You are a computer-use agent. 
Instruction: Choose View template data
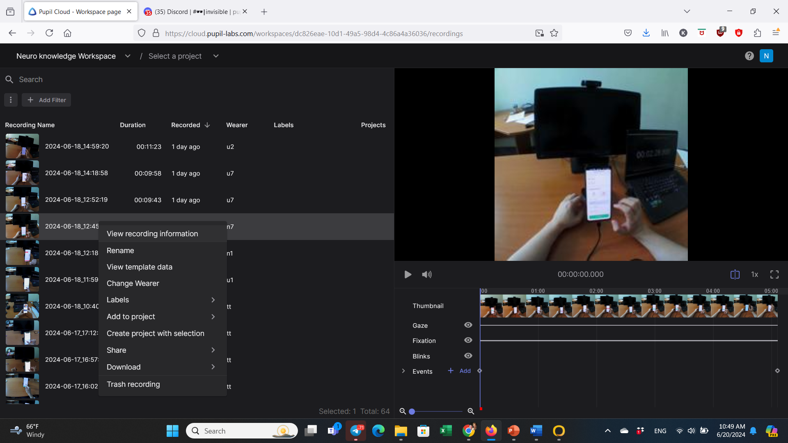click(x=163, y=267)
